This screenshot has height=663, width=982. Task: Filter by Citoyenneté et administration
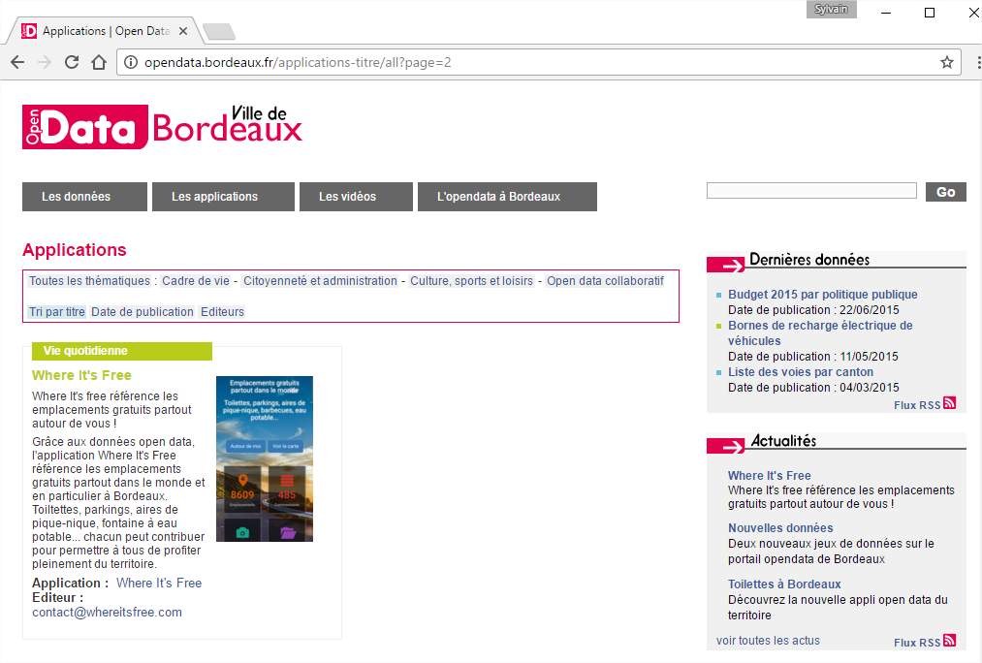click(x=320, y=280)
